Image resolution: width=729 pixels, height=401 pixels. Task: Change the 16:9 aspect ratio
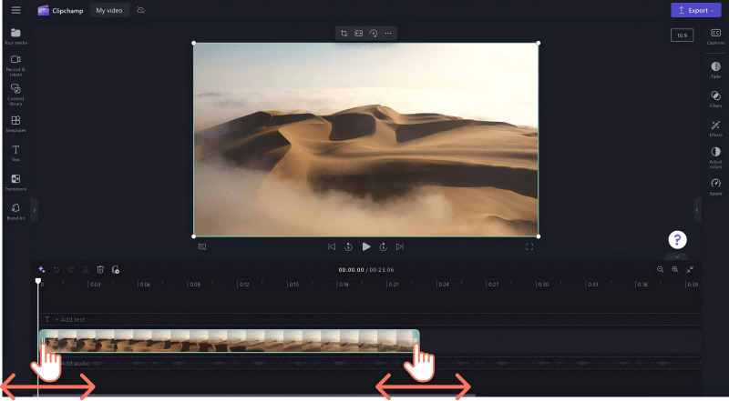coord(682,35)
